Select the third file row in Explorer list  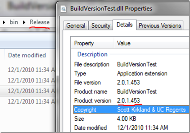pyautogui.click(x=28, y=91)
